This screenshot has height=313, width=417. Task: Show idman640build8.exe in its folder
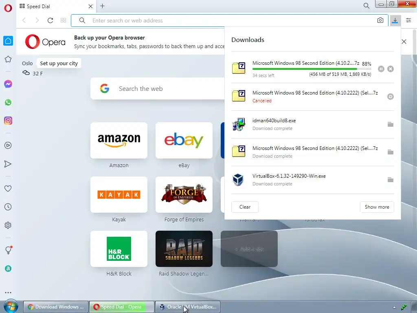tap(391, 124)
